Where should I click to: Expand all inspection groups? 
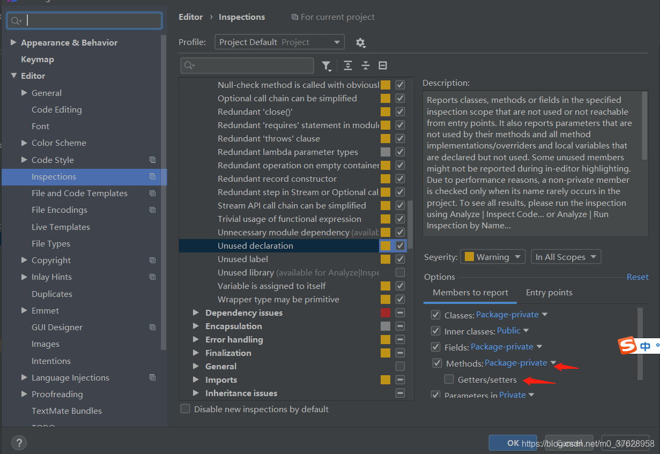coord(348,65)
